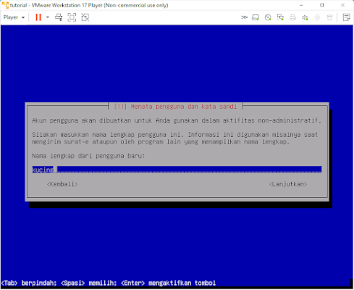Enter full screen mode

click(x=72, y=17)
